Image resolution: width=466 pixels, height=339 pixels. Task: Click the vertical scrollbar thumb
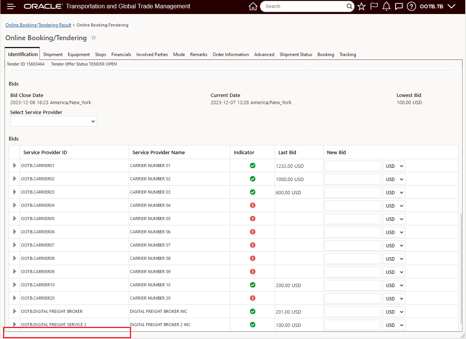(461, 268)
